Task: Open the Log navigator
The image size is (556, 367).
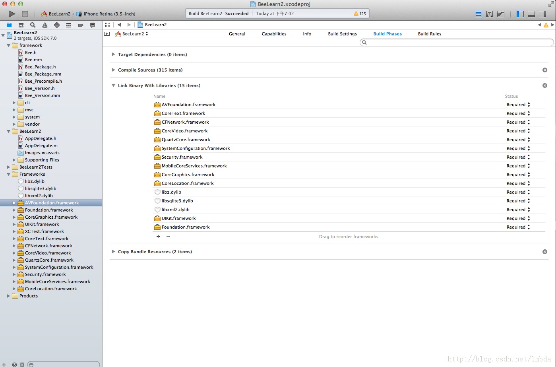Action: click(x=93, y=25)
